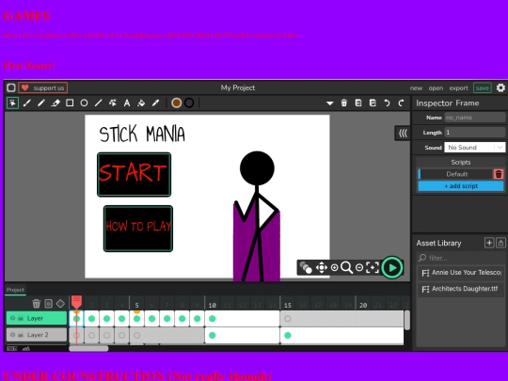The image size is (508, 381).
Task: Delete layer with timeline trash icon
Action: click(x=37, y=304)
